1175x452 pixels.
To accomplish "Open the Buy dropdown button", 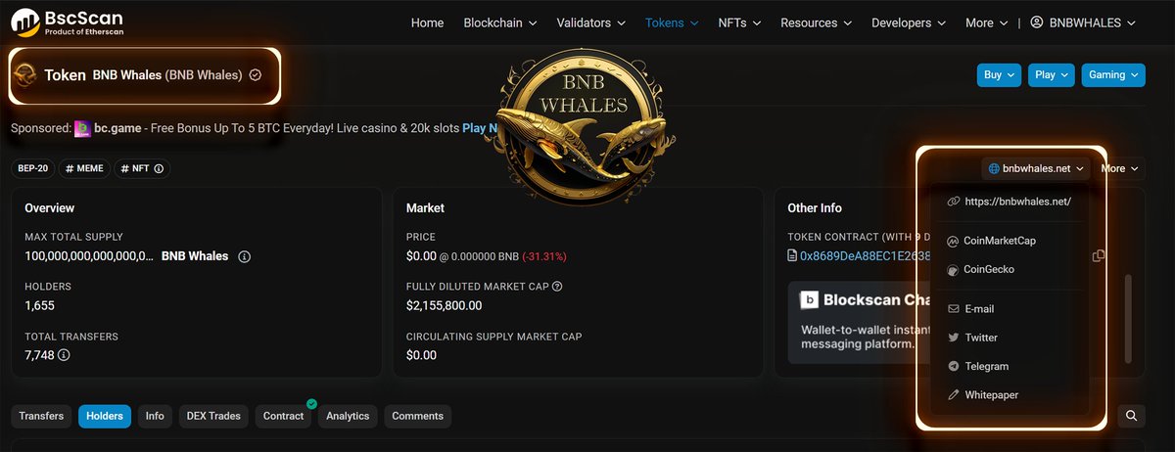I will tap(999, 75).
